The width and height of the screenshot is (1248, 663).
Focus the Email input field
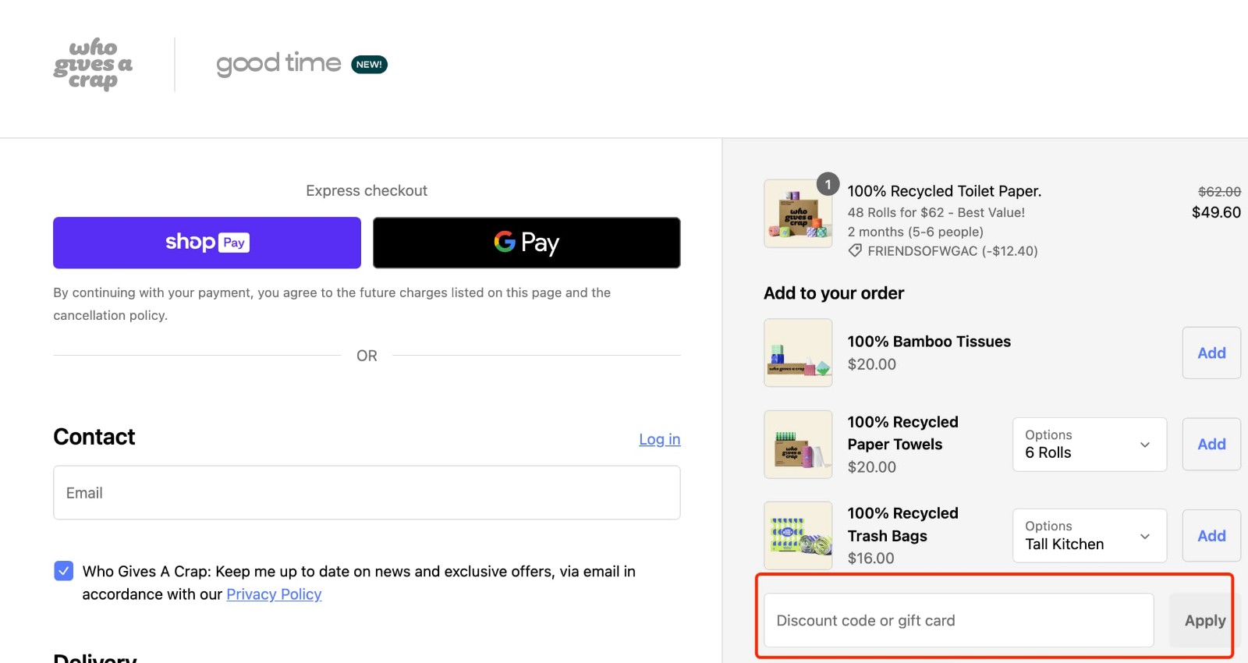[367, 493]
